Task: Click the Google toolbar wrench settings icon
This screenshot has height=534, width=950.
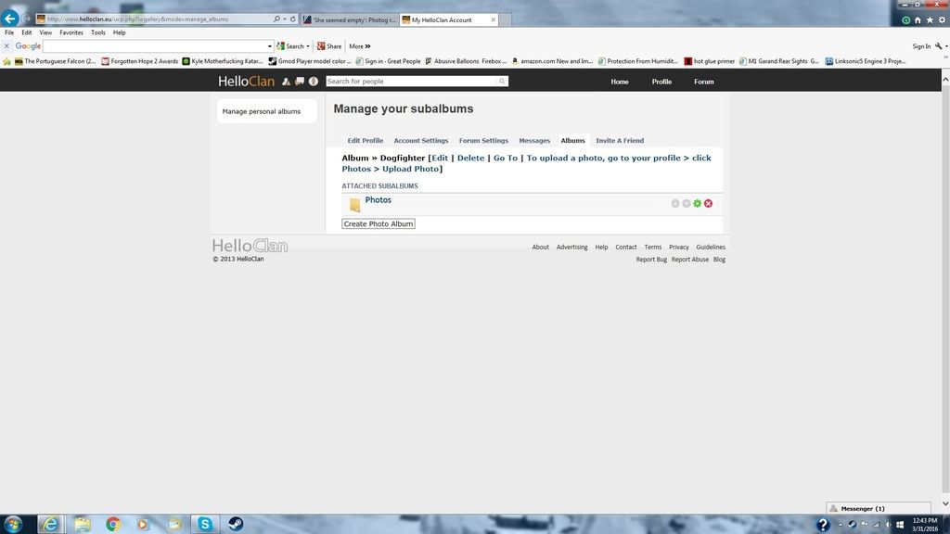Action: pyautogui.click(x=939, y=46)
